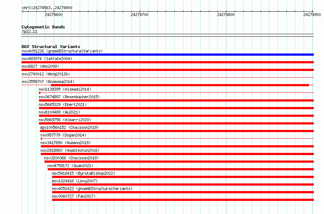Click the chrX:24274563..24274900 region label
This screenshot has height=214, width=324.
47,8
